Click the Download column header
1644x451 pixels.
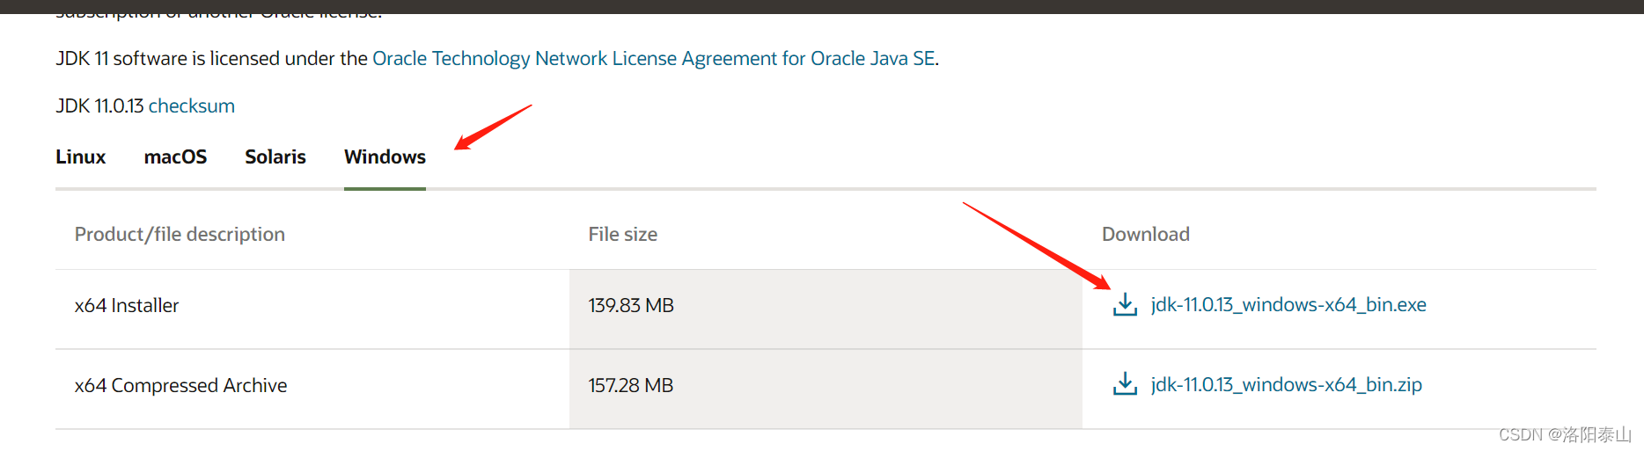pos(1145,235)
